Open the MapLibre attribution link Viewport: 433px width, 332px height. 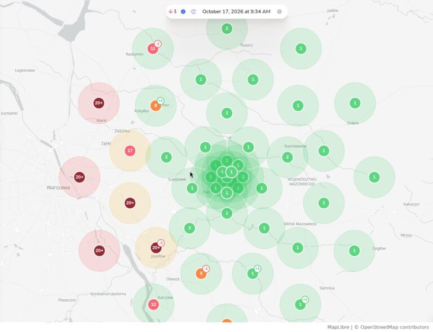pyautogui.click(x=338, y=327)
